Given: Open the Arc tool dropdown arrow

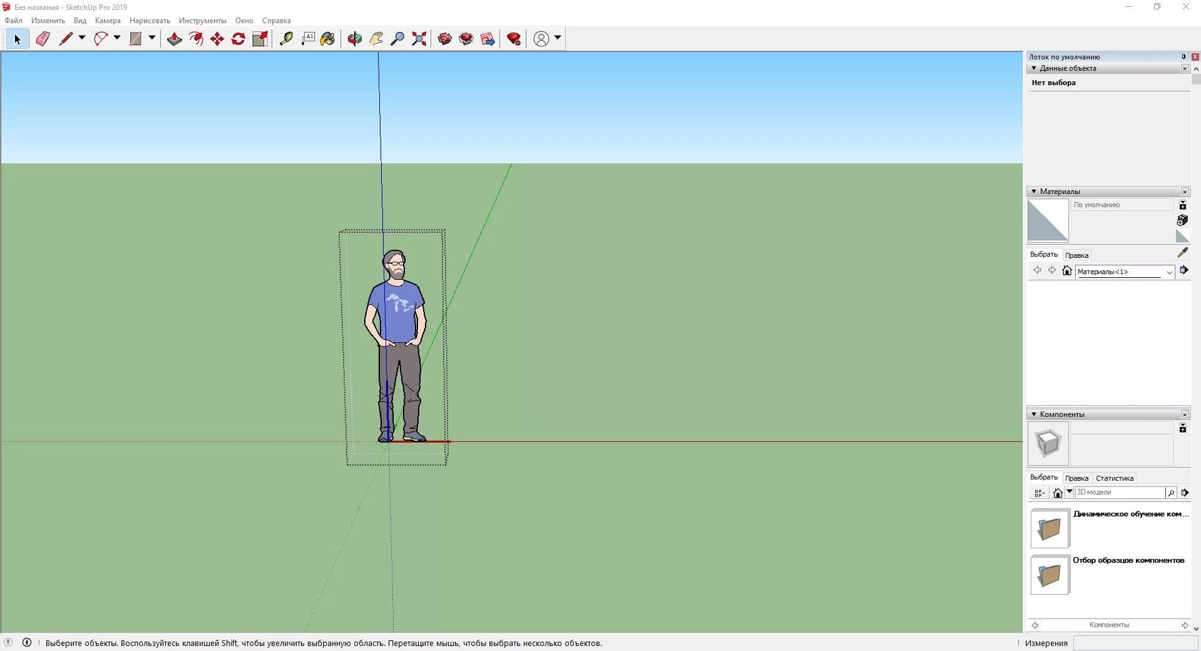Looking at the screenshot, I should tap(117, 38).
